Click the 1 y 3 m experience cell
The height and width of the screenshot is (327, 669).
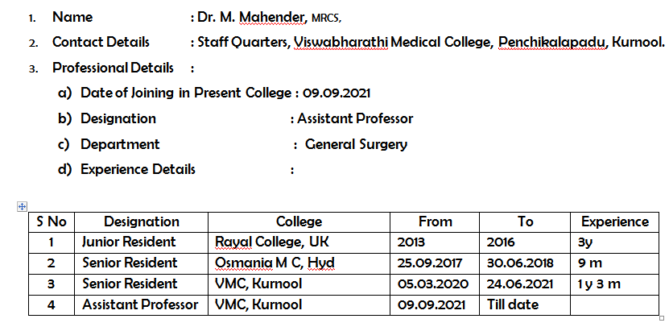coord(615,284)
